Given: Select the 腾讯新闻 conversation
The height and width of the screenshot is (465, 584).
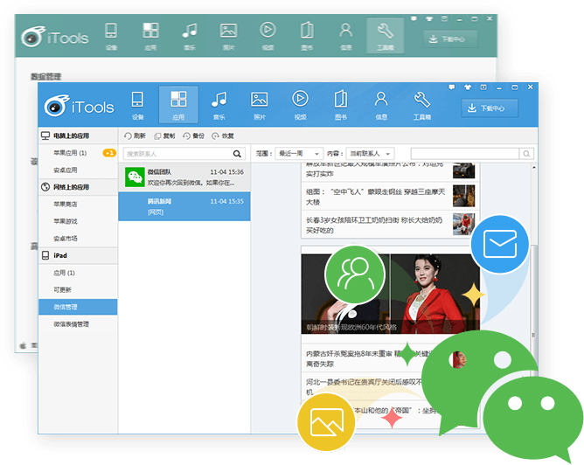Looking at the screenshot, I should coord(184,206).
